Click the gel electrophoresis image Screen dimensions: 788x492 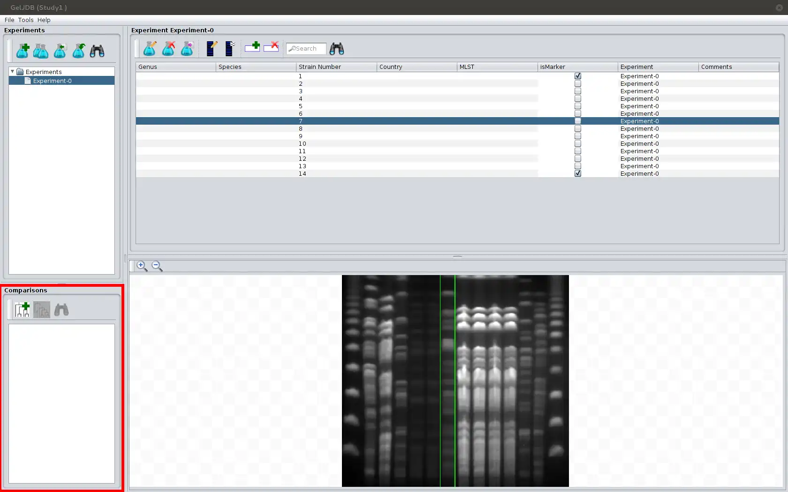(x=455, y=381)
